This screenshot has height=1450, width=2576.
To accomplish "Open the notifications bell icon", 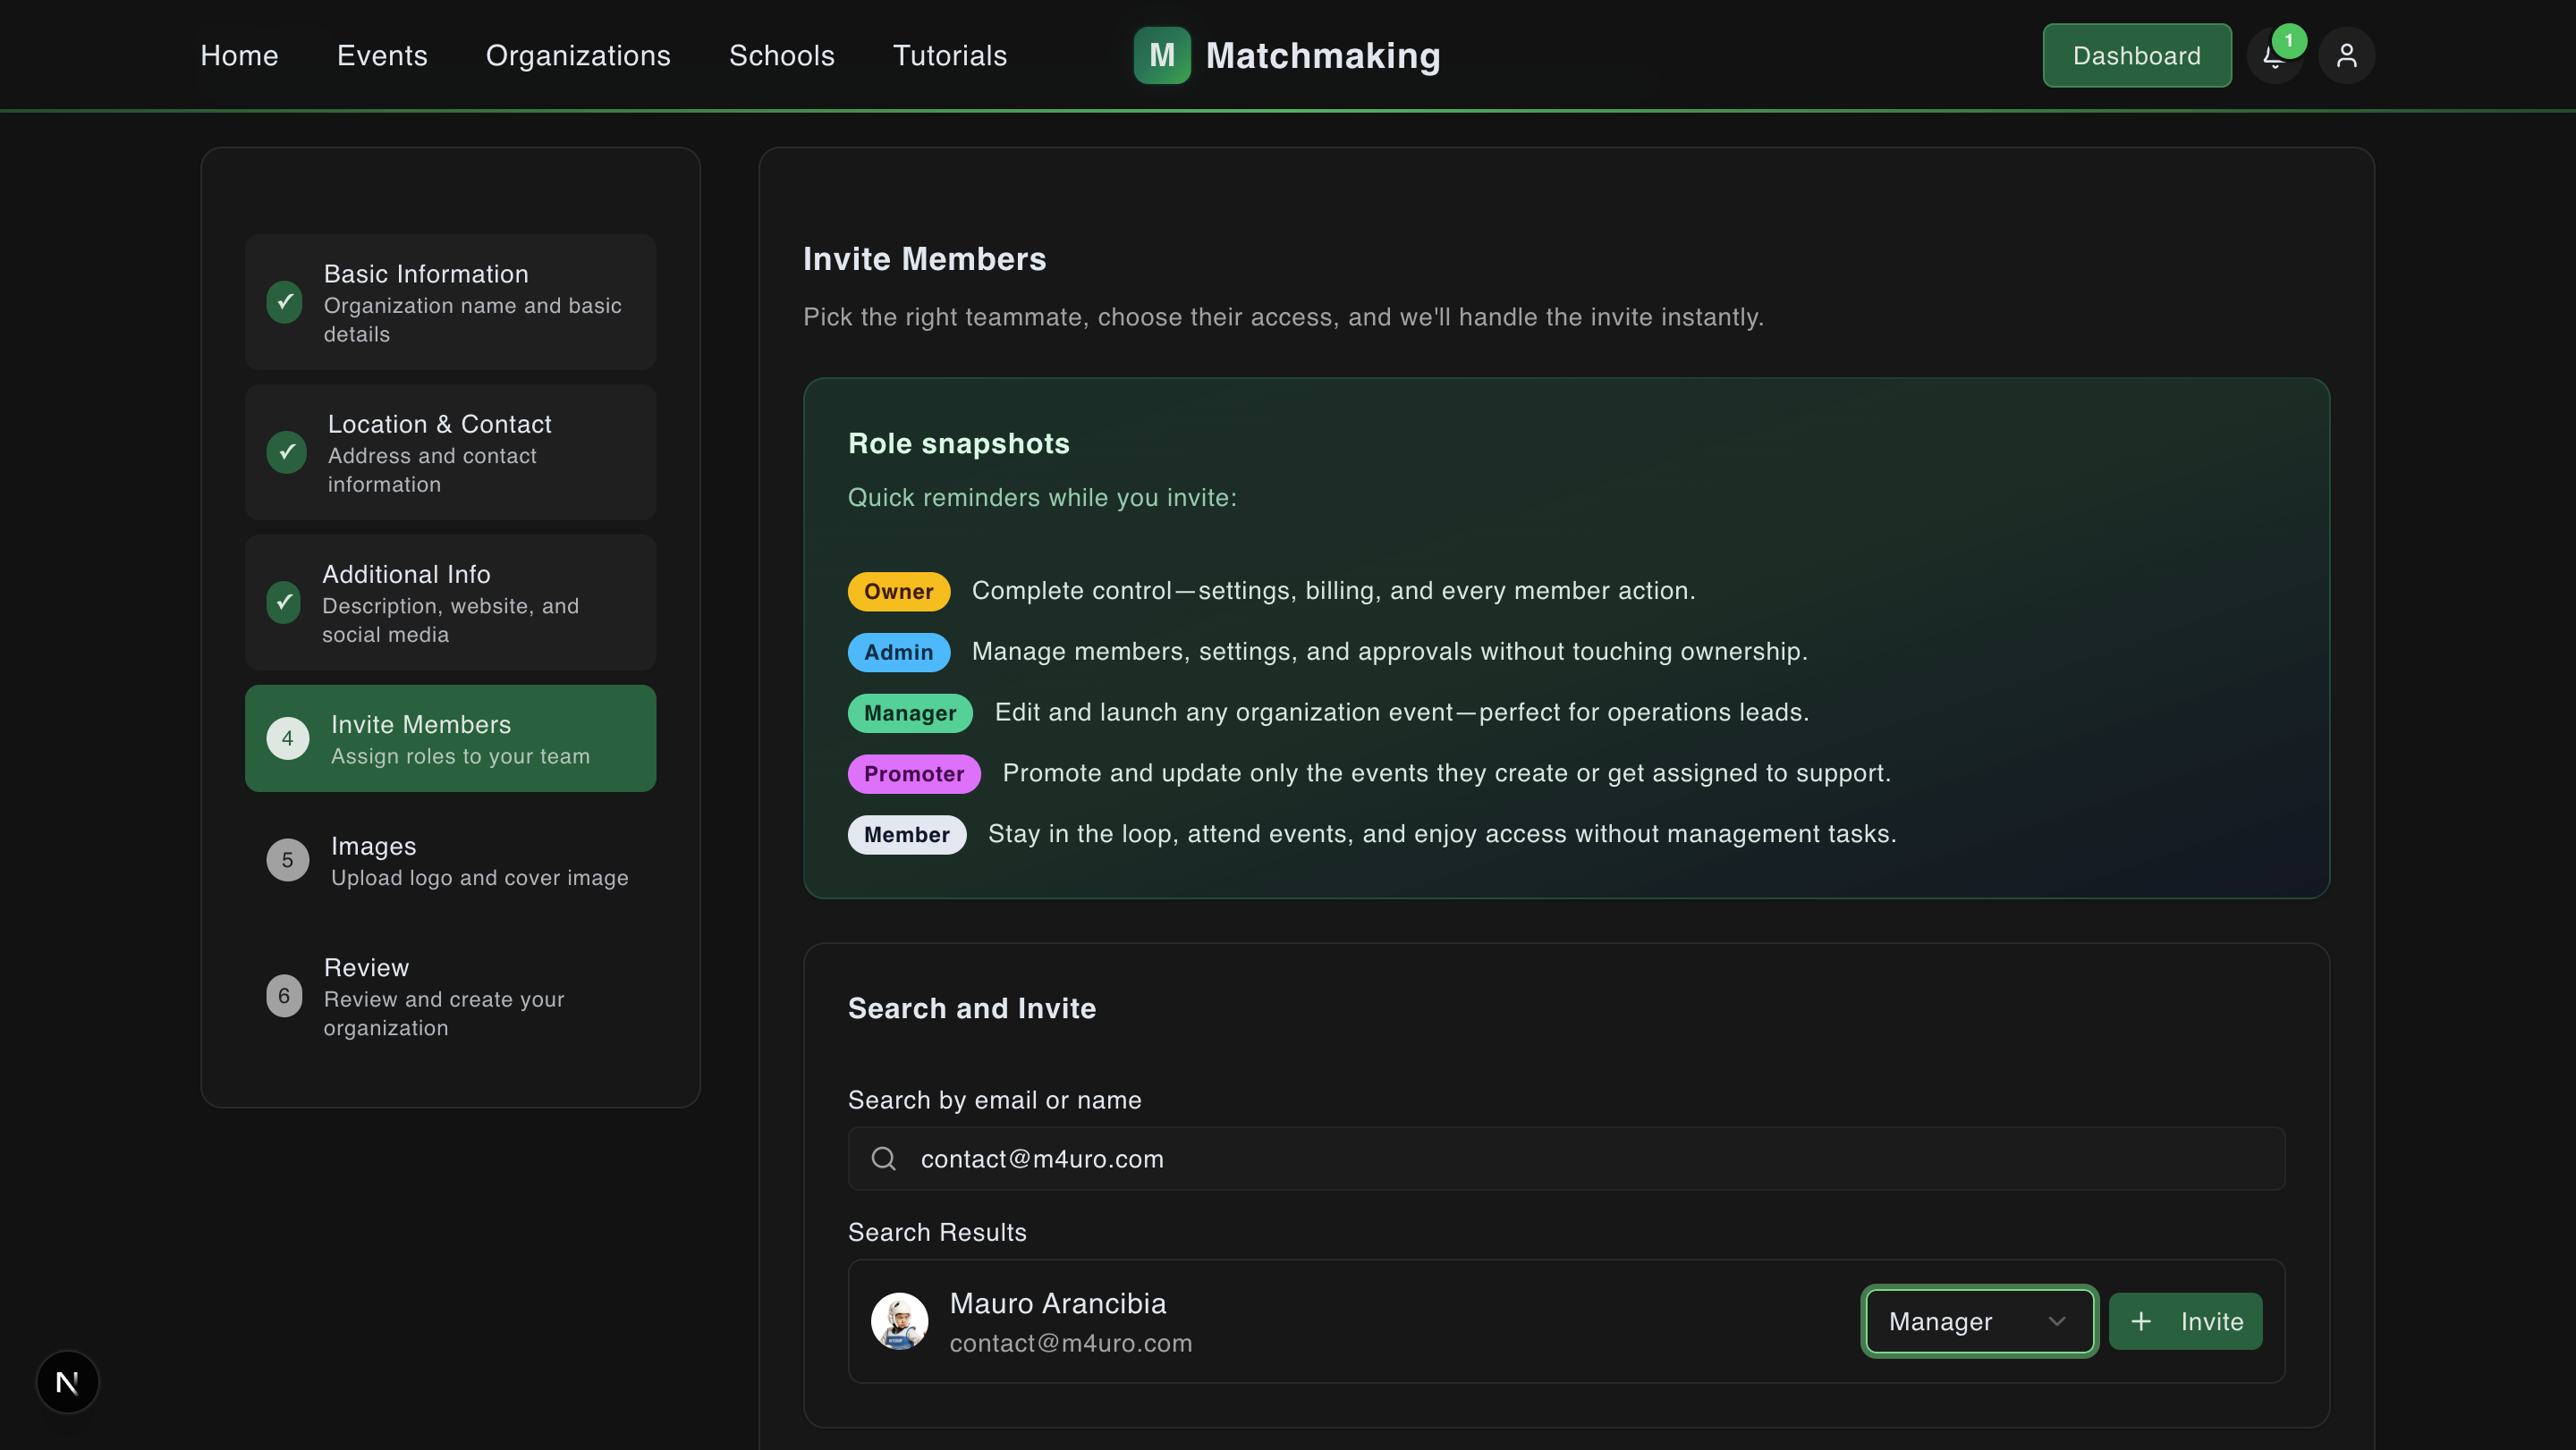I will pos(2274,56).
